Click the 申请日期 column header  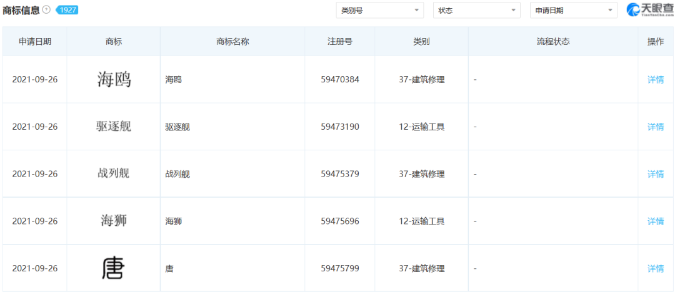[x=35, y=42]
